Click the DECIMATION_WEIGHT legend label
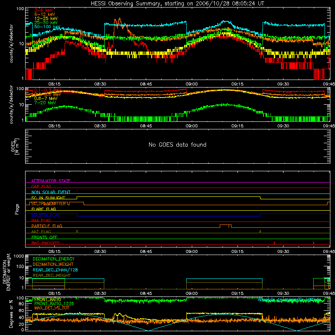335x335 pixels. pyautogui.click(x=53, y=264)
